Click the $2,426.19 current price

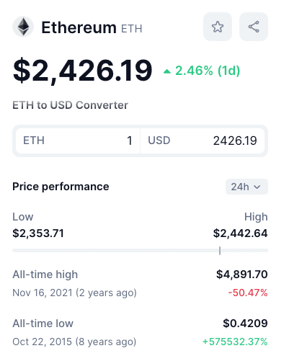point(82,71)
